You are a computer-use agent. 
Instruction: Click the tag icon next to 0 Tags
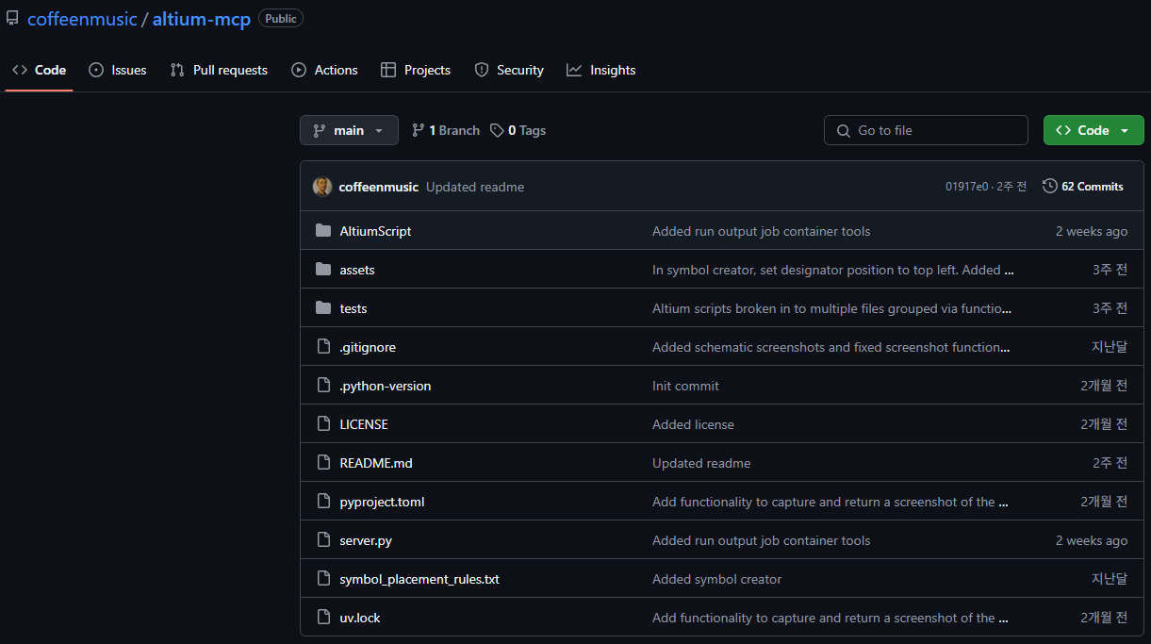pos(497,131)
